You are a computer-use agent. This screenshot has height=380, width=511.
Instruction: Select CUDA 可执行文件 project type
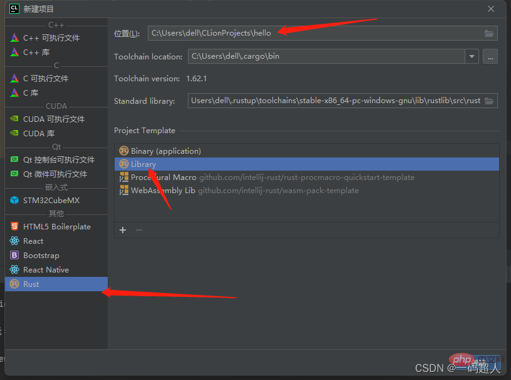[x=56, y=119]
